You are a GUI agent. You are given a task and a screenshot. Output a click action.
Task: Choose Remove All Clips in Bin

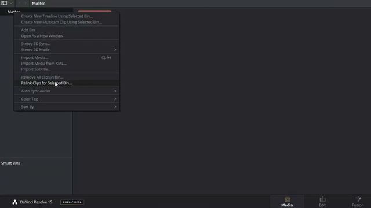42,77
